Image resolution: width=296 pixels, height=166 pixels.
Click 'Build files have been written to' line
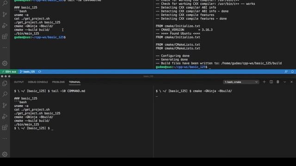coord(219,63)
